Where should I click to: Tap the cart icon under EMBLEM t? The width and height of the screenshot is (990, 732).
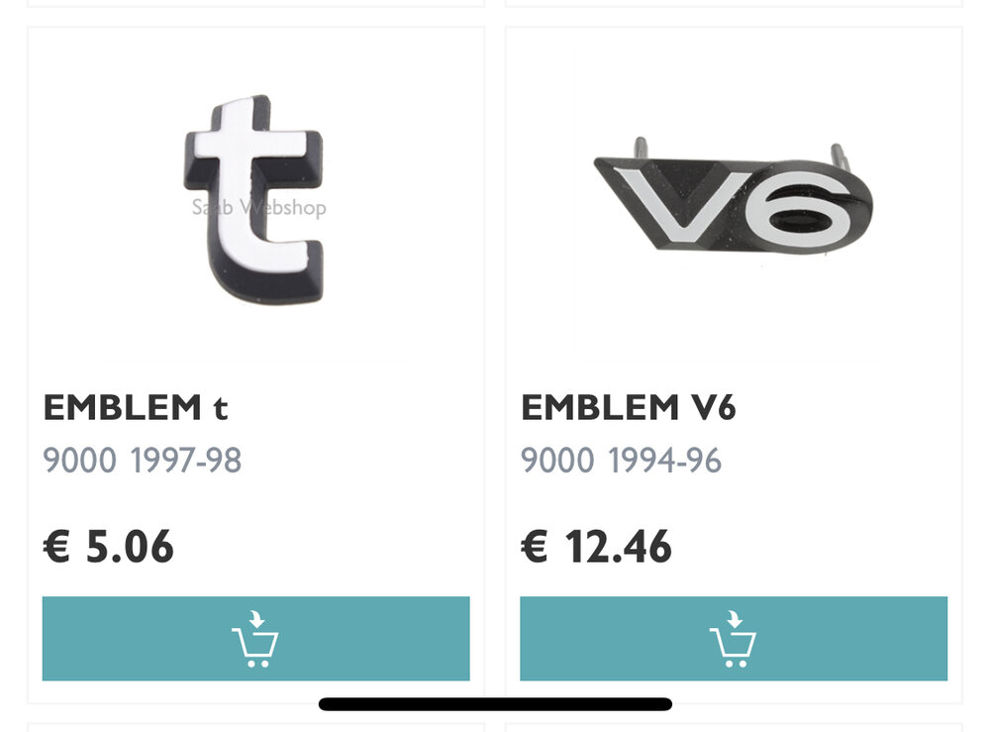coord(255,639)
